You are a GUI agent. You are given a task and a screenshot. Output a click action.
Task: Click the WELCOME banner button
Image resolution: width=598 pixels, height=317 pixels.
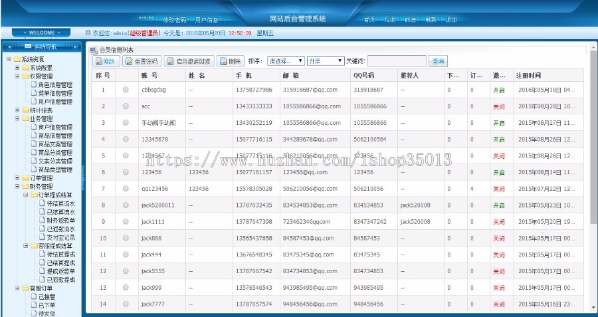click(x=41, y=33)
